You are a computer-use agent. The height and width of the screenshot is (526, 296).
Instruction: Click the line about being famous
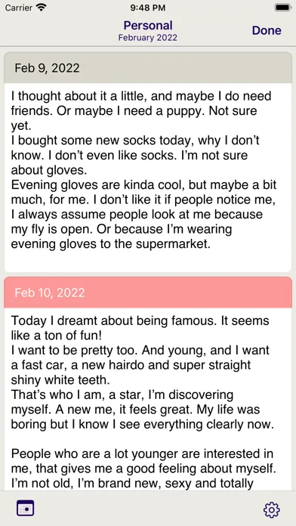point(140,327)
